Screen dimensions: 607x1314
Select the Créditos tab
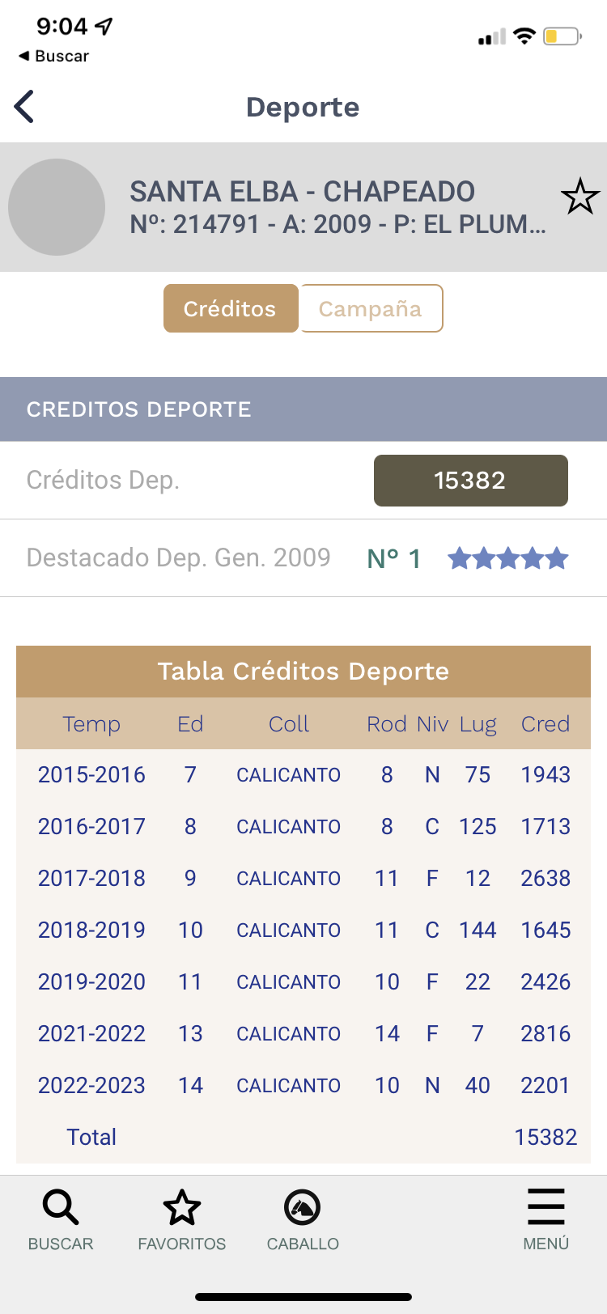click(x=231, y=308)
